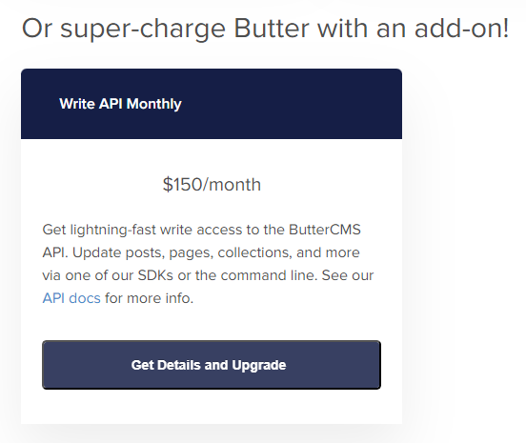The height and width of the screenshot is (443, 526).
Task: Open the API docs link
Action: [x=71, y=298]
